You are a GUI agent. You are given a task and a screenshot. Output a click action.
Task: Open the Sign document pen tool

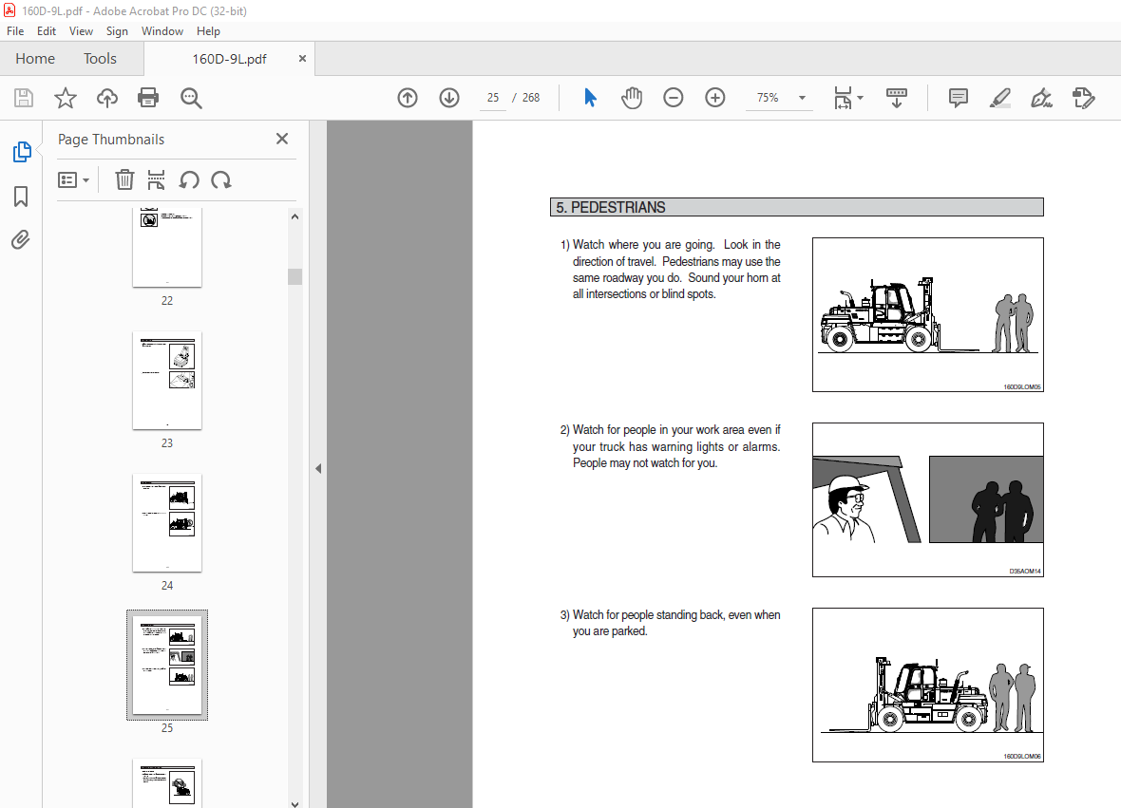1041,98
